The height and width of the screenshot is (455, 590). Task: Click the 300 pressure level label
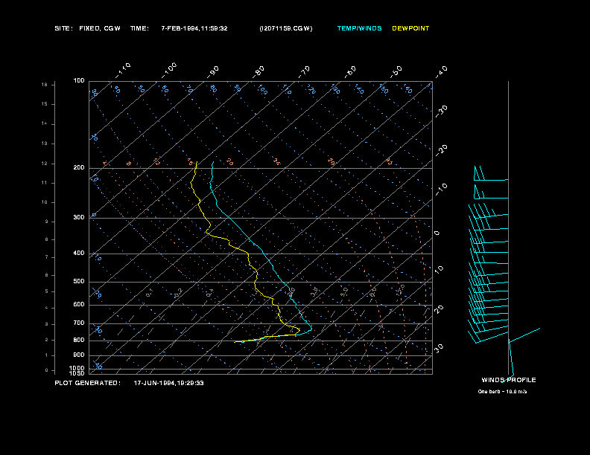79,217
